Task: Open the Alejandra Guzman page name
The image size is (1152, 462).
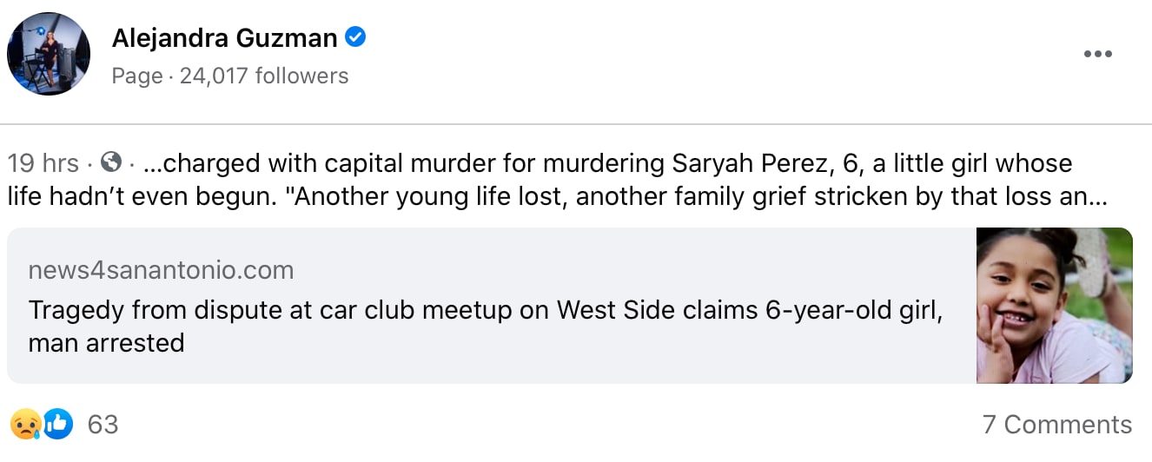Action: coord(224,38)
